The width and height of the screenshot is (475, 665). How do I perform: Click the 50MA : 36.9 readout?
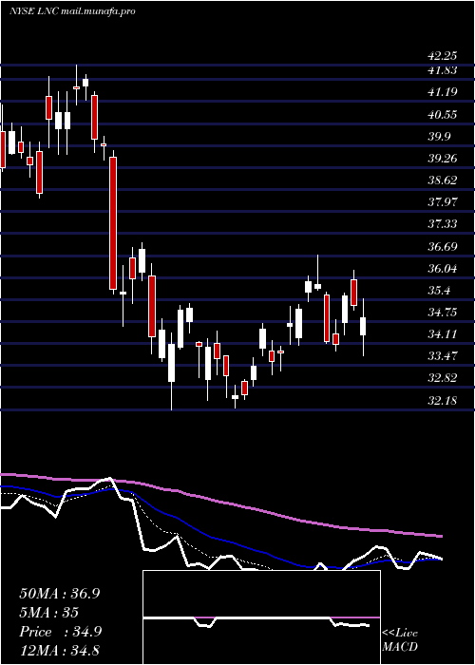59,594
